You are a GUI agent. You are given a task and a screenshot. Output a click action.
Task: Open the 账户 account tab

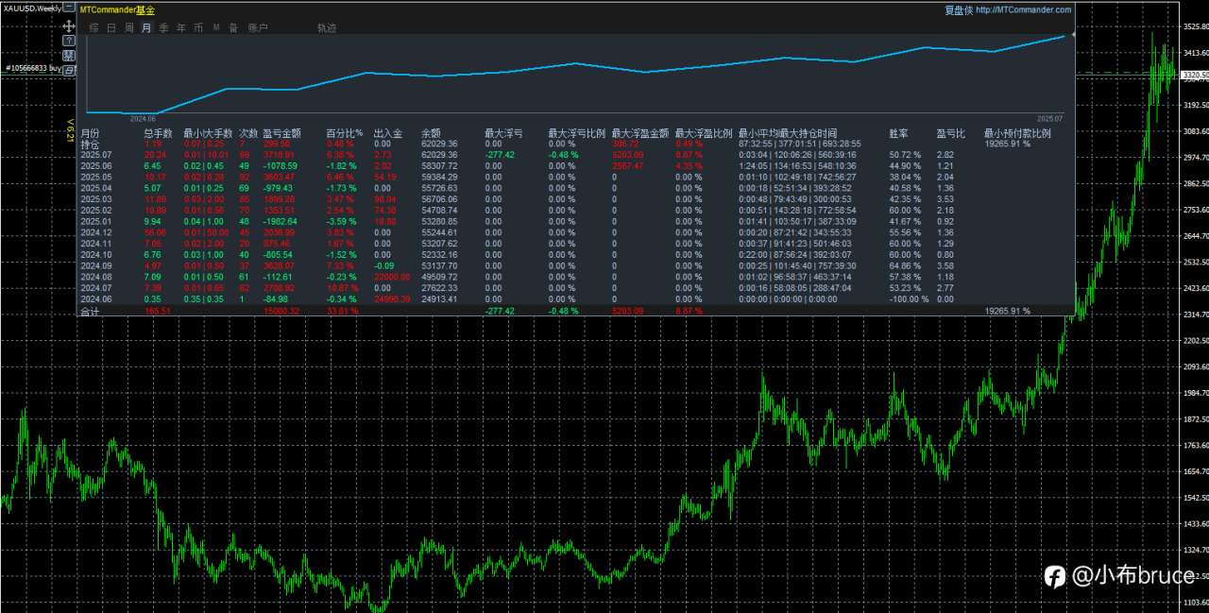point(258,28)
